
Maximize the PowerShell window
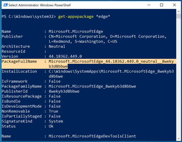162,5
